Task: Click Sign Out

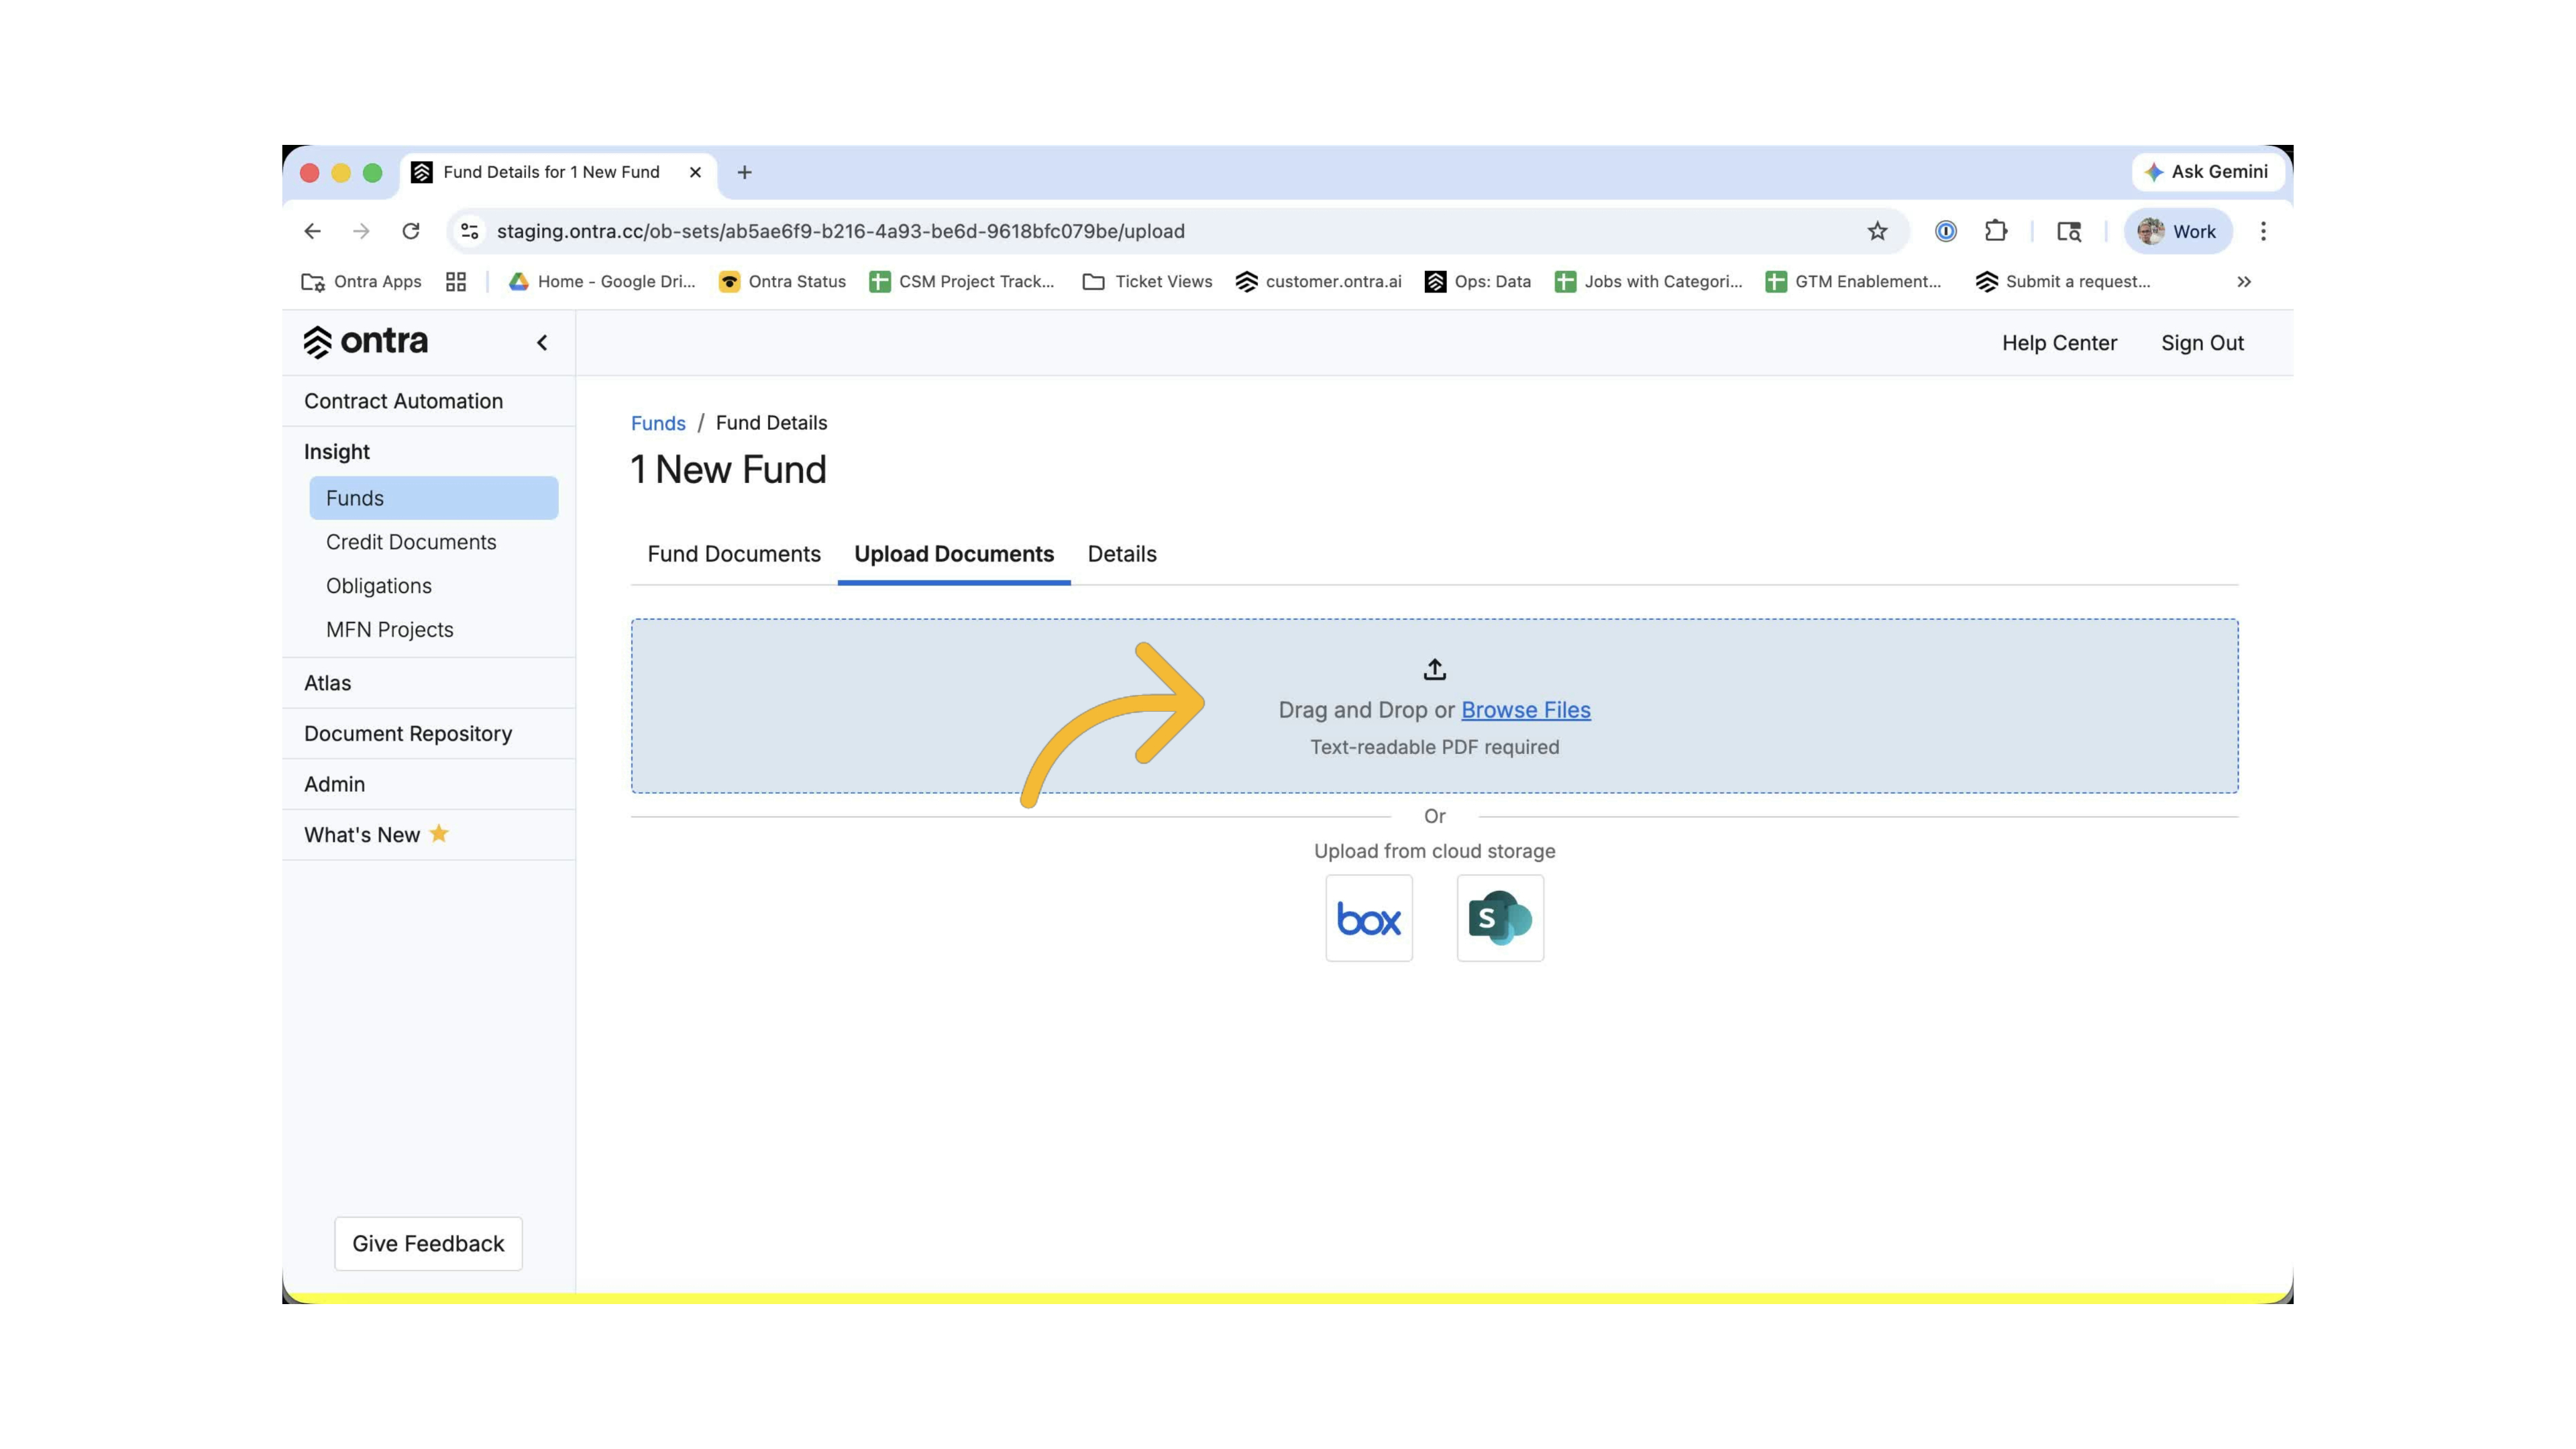Action: (2202, 343)
